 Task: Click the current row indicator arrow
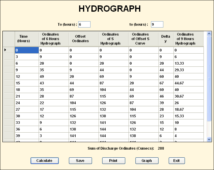click(x=6, y=50)
